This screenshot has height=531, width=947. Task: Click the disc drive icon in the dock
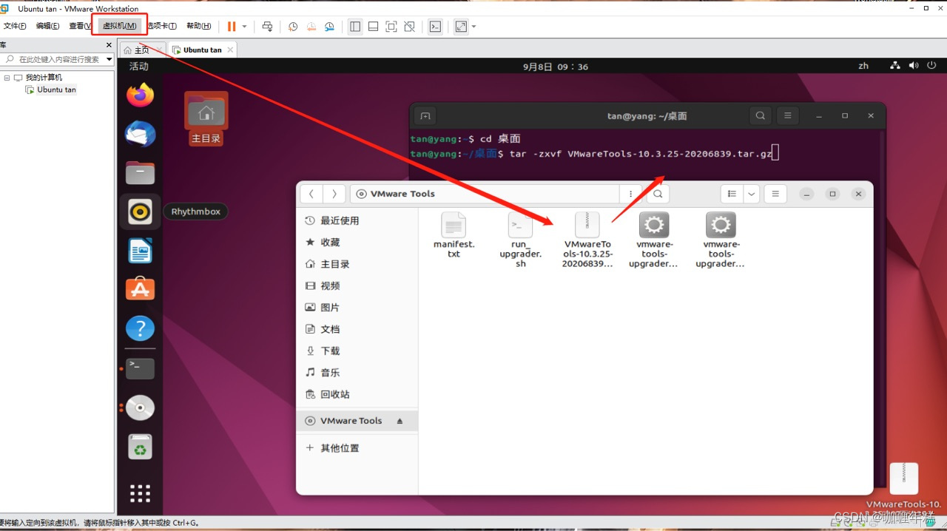click(140, 407)
